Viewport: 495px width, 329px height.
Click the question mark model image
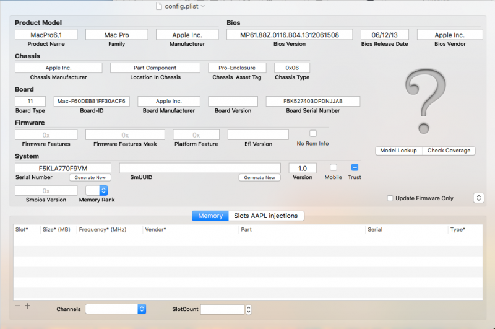click(425, 101)
